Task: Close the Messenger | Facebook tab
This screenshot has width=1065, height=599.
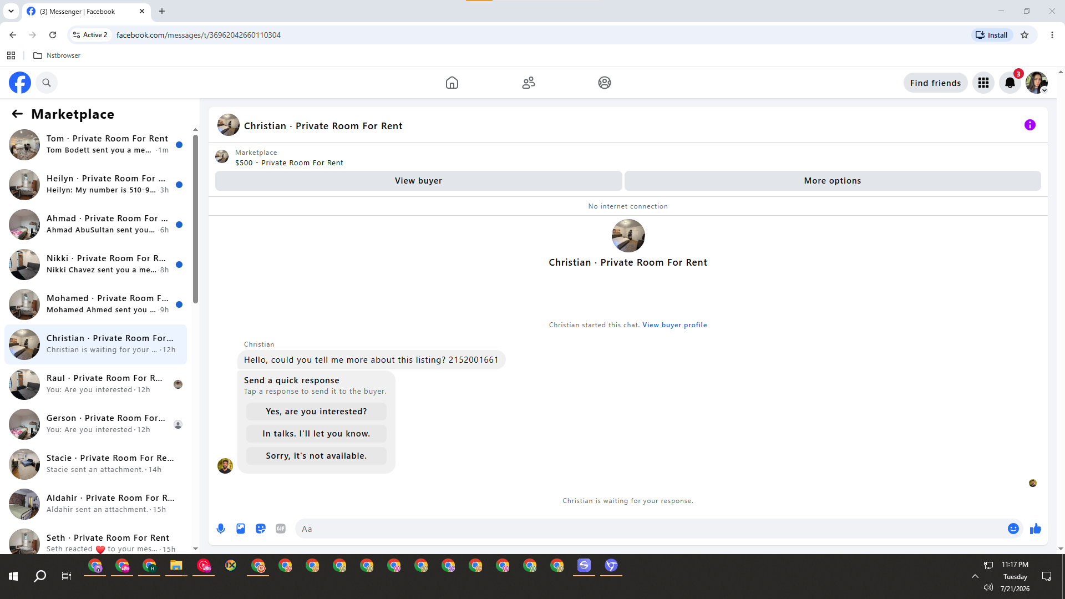Action: point(142,11)
